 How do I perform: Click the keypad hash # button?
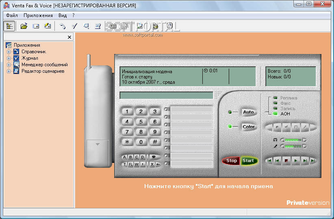click(x=155, y=142)
